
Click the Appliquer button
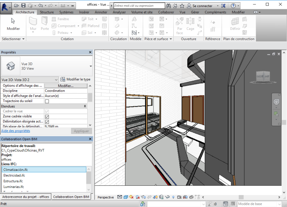[x=81, y=131]
